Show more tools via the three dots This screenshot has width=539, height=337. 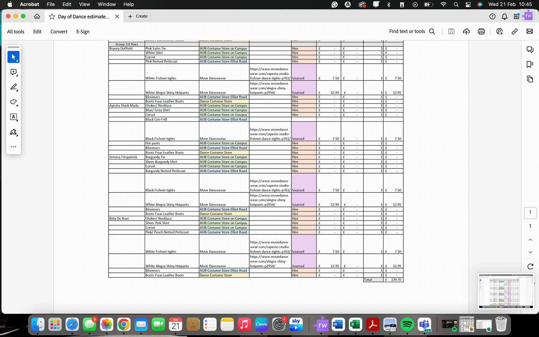click(x=13, y=147)
